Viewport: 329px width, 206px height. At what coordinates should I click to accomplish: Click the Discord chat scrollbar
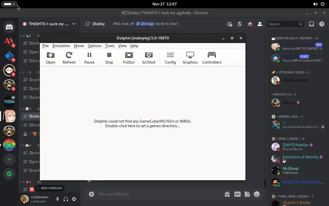tap(265, 183)
